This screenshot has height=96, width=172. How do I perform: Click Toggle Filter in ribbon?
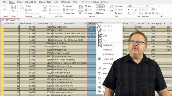click(69, 13)
